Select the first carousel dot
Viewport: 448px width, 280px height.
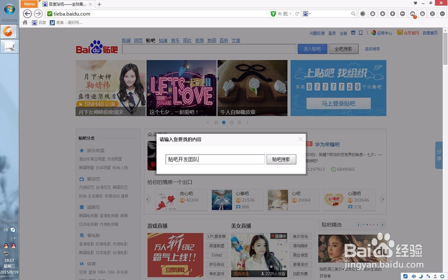(x=216, y=122)
